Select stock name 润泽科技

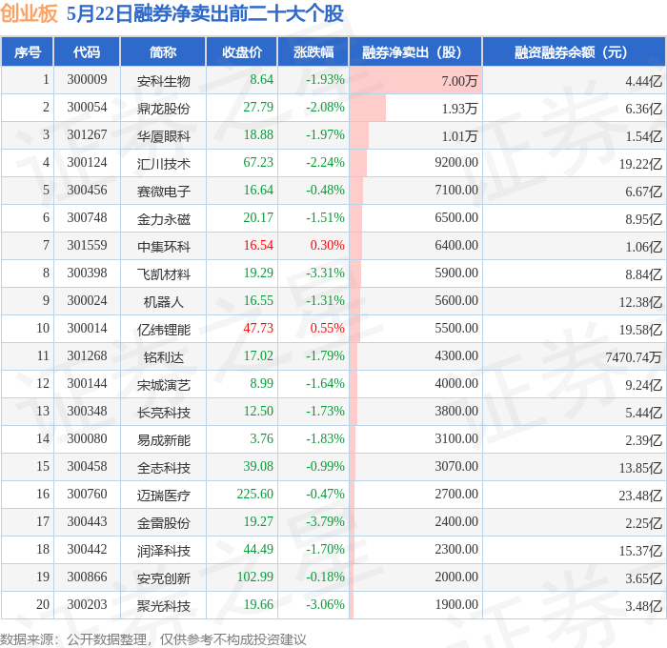click(x=163, y=551)
